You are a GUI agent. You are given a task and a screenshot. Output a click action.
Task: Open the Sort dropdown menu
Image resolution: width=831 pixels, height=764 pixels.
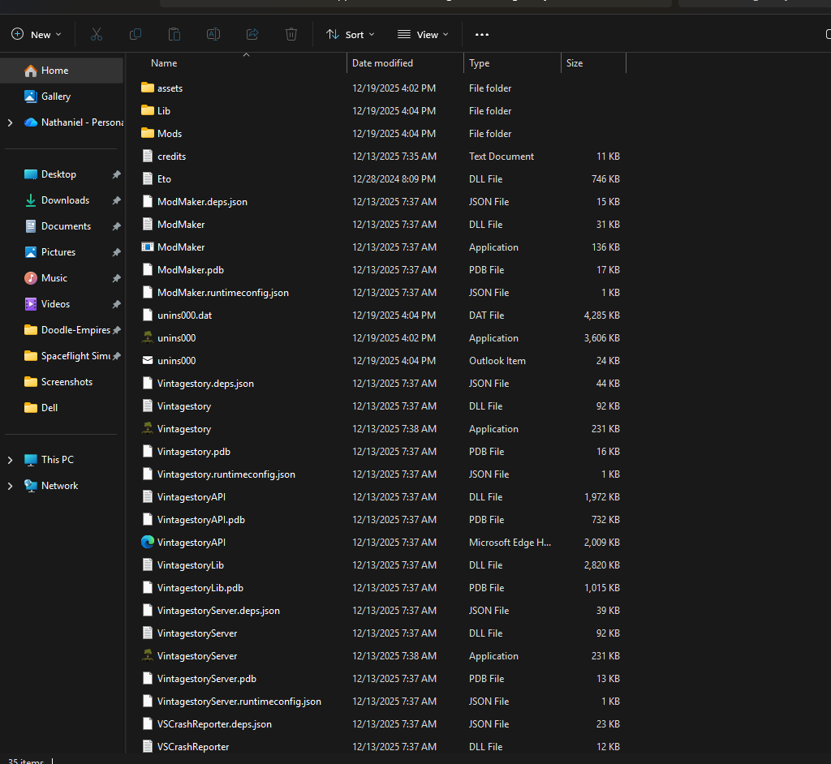coord(351,34)
